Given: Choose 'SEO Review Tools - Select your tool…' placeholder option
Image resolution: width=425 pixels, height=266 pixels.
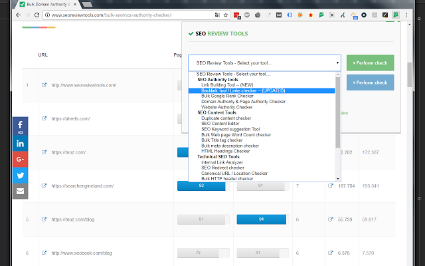Looking at the screenshot, I should click(x=262, y=74).
